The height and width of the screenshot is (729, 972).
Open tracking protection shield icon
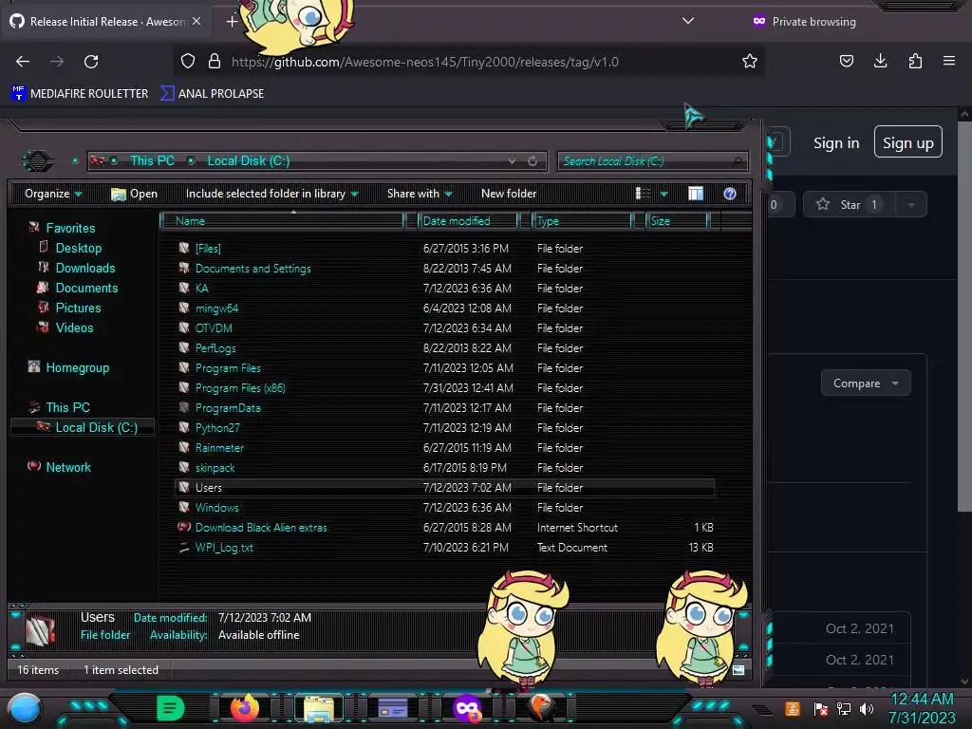(x=188, y=61)
